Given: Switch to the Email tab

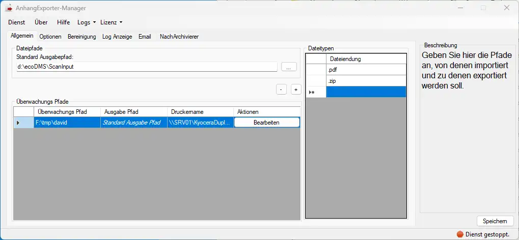Looking at the screenshot, I should pyautogui.click(x=145, y=37).
